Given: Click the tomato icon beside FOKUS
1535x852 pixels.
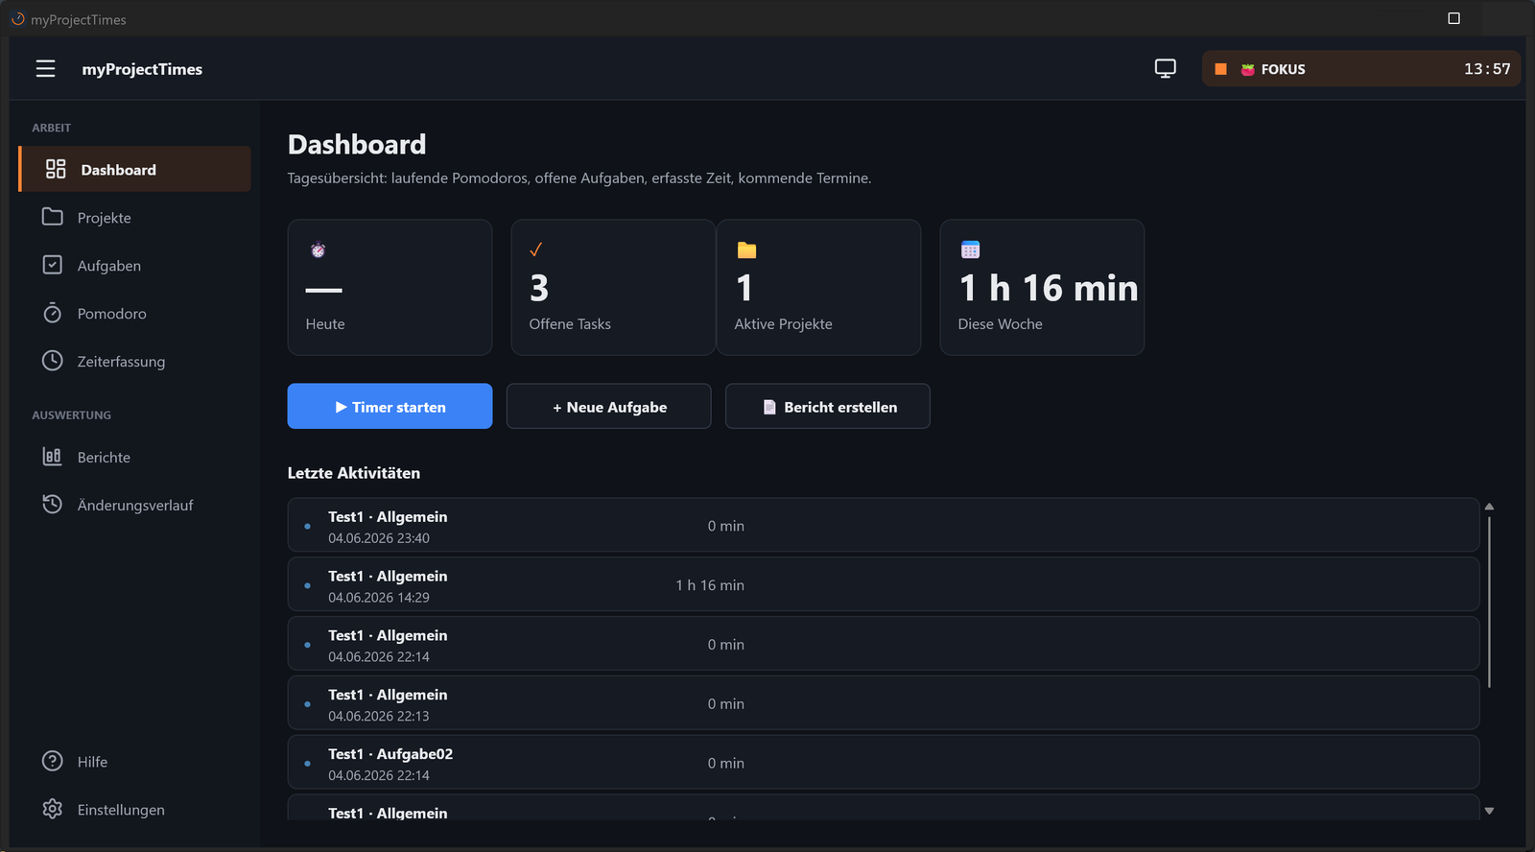Looking at the screenshot, I should (1247, 69).
